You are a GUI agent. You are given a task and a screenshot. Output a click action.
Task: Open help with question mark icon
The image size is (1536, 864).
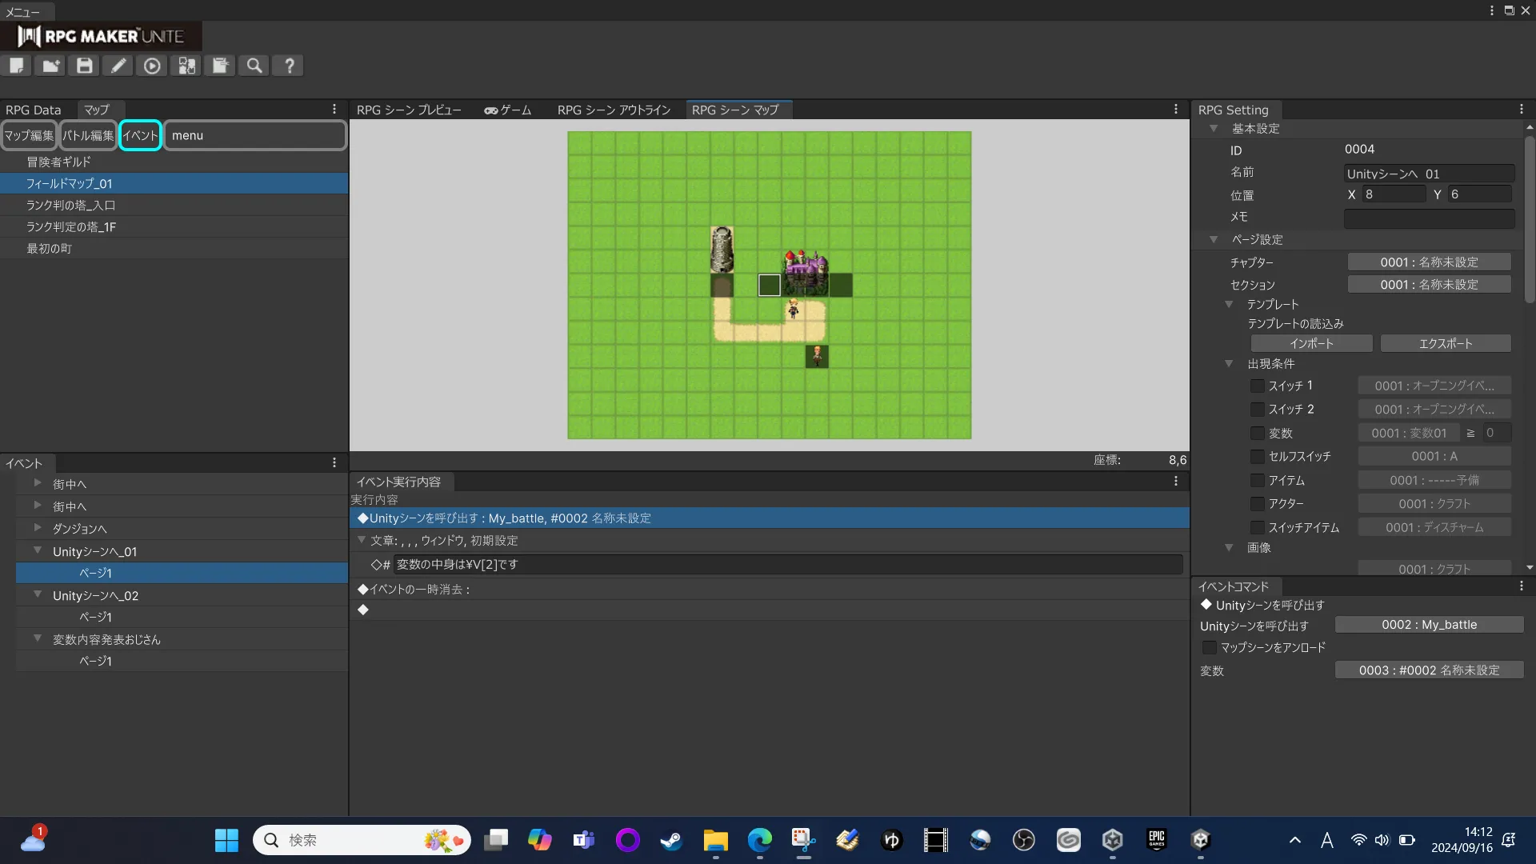pos(289,66)
